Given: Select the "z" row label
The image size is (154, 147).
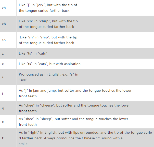Looking at the screenshot, I should point(3,54).
